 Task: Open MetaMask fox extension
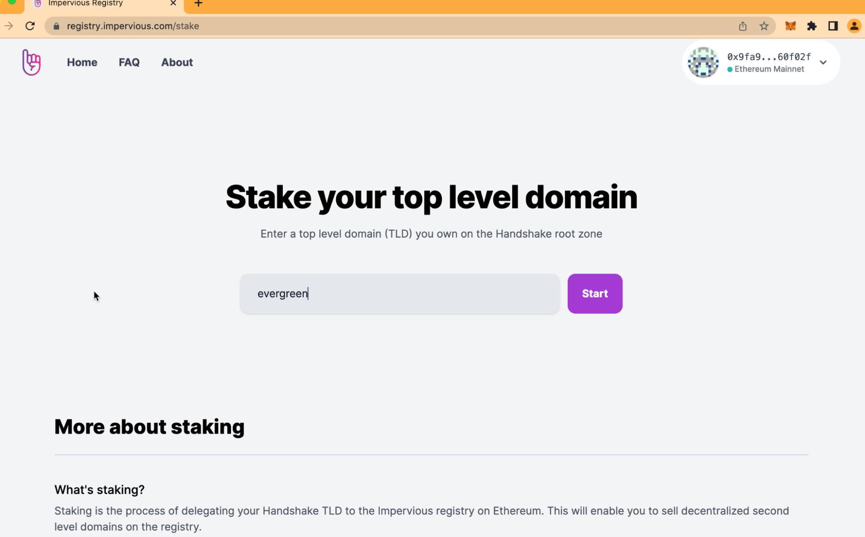(x=790, y=26)
